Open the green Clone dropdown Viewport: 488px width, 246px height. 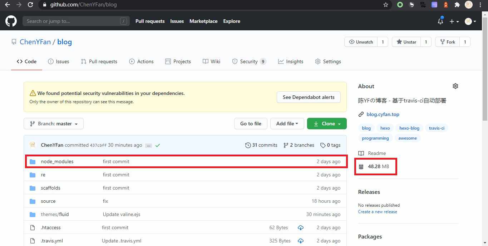[x=327, y=124]
